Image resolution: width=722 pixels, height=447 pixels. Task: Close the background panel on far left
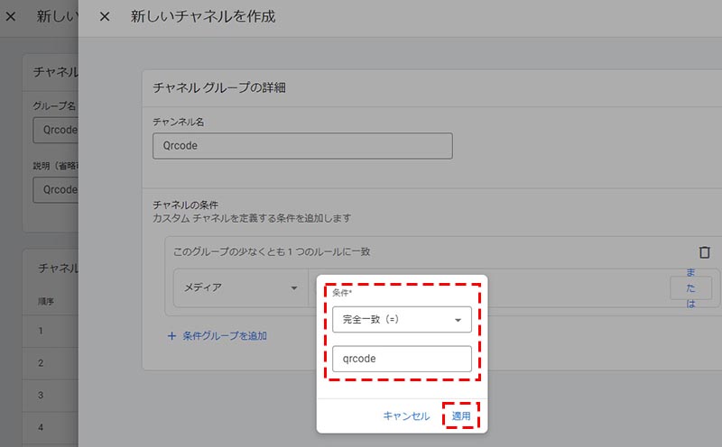click(11, 17)
